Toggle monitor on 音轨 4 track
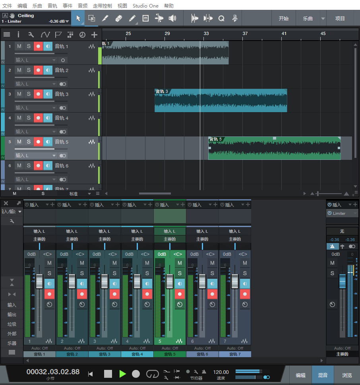 (x=48, y=118)
